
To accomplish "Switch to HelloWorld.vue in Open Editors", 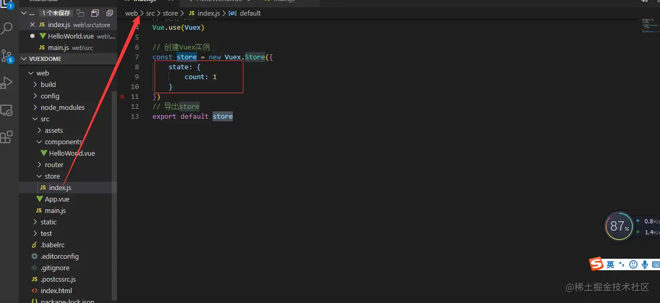I will click(x=68, y=36).
